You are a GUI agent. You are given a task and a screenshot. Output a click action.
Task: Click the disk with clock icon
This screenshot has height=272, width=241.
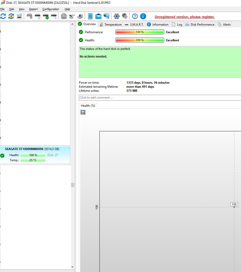coord(38,16)
